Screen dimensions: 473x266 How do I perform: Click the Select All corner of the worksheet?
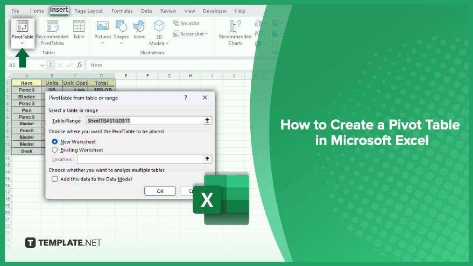pyautogui.click(x=9, y=76)
